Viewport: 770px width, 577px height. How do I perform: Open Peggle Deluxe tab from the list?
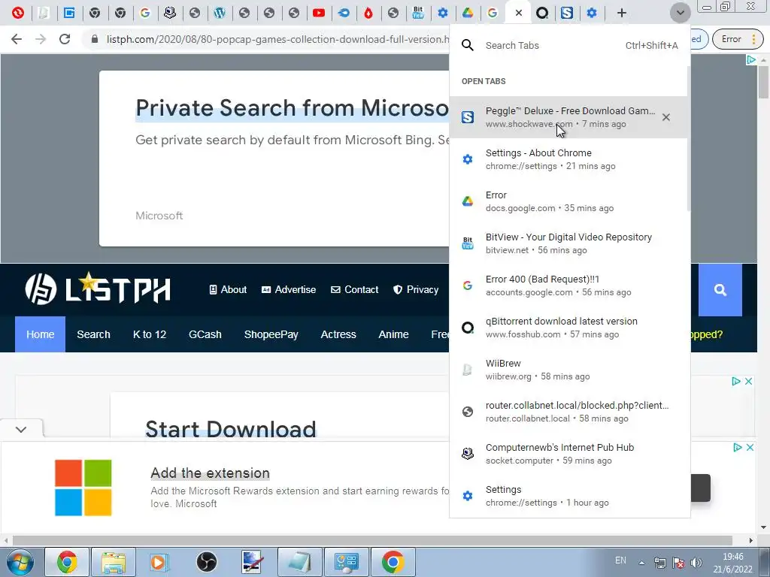[568, 117]
